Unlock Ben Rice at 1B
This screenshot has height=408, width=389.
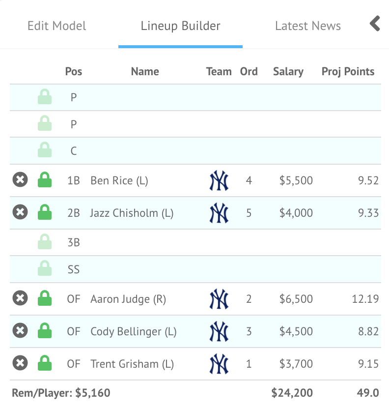coord(45,180)
